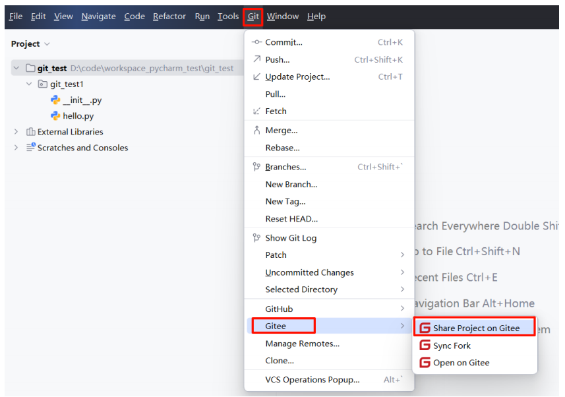Choose Manage Remotes... entry
Viewport: 565px width, 397px height.
(x=329, y=344)
